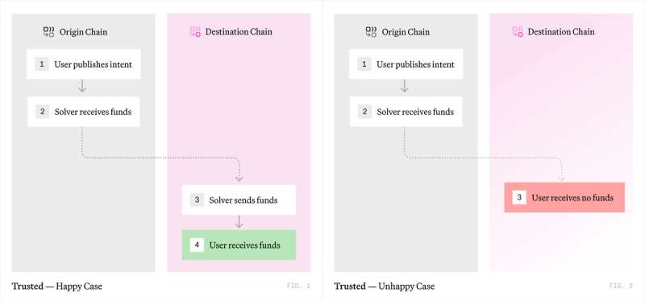Select step number 4 badge in the green box
This screenshot has width=645, height=301.
pos(197,245)
